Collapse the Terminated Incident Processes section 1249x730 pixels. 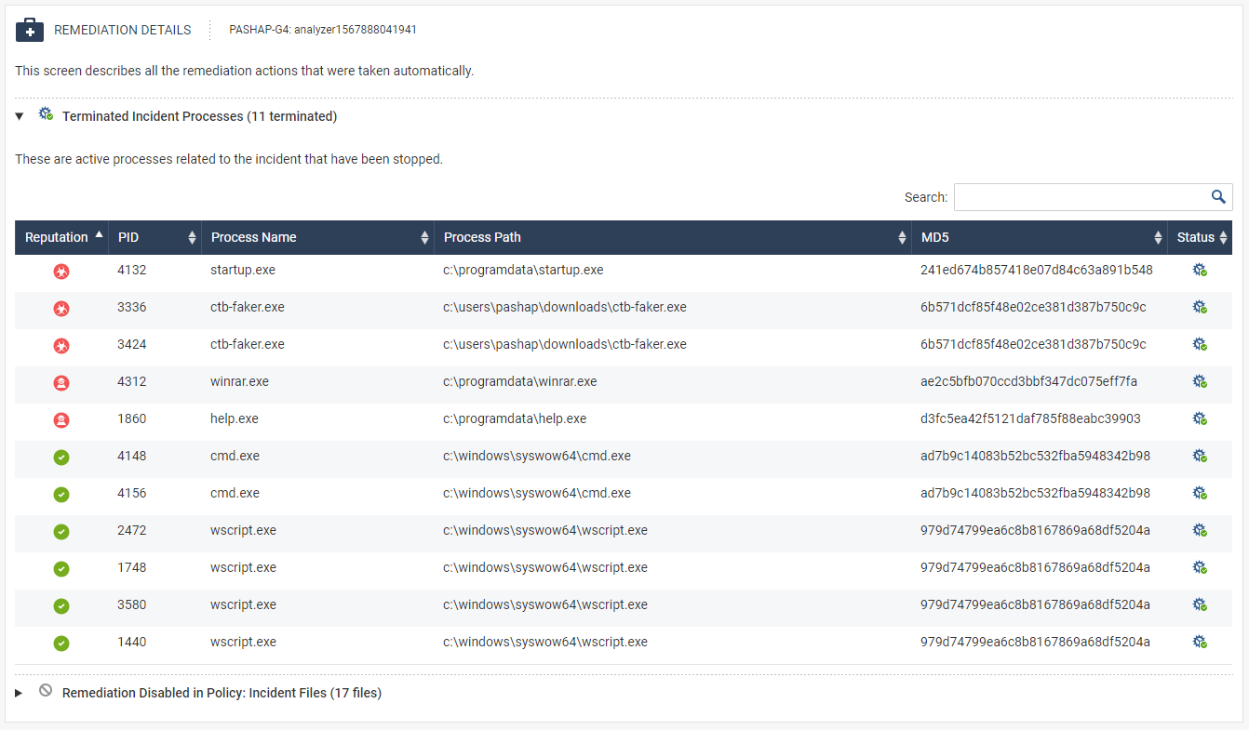[x=20, y=116]
